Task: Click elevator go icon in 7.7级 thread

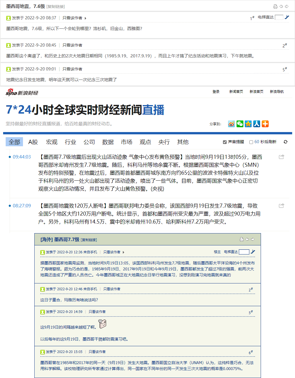Action: pos(253,252)
